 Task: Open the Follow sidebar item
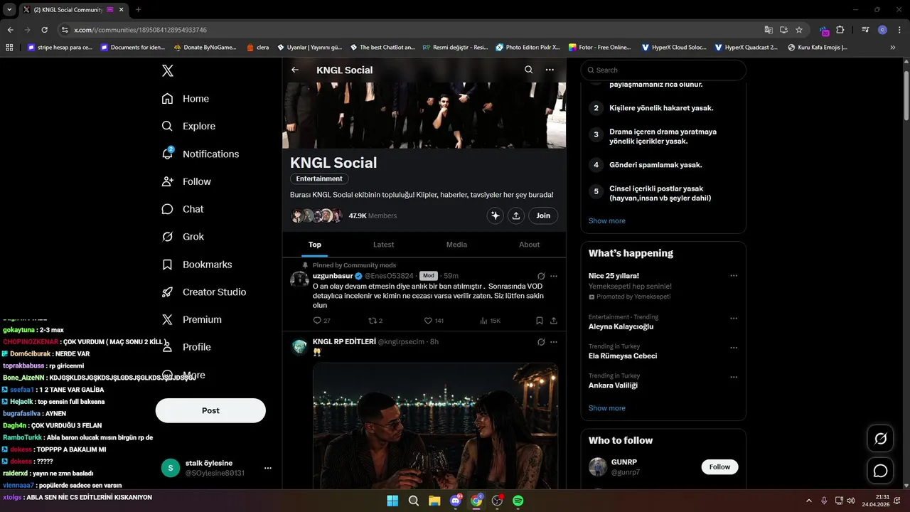tap(186, 181)
